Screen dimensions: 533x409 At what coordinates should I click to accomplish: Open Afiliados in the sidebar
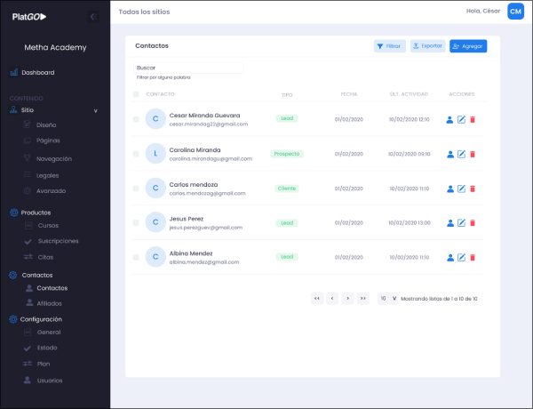click(x=49, y=303)
